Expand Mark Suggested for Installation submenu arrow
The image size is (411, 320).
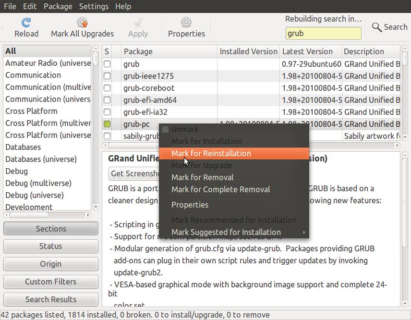pyautogui.click(x=304, y=232)
